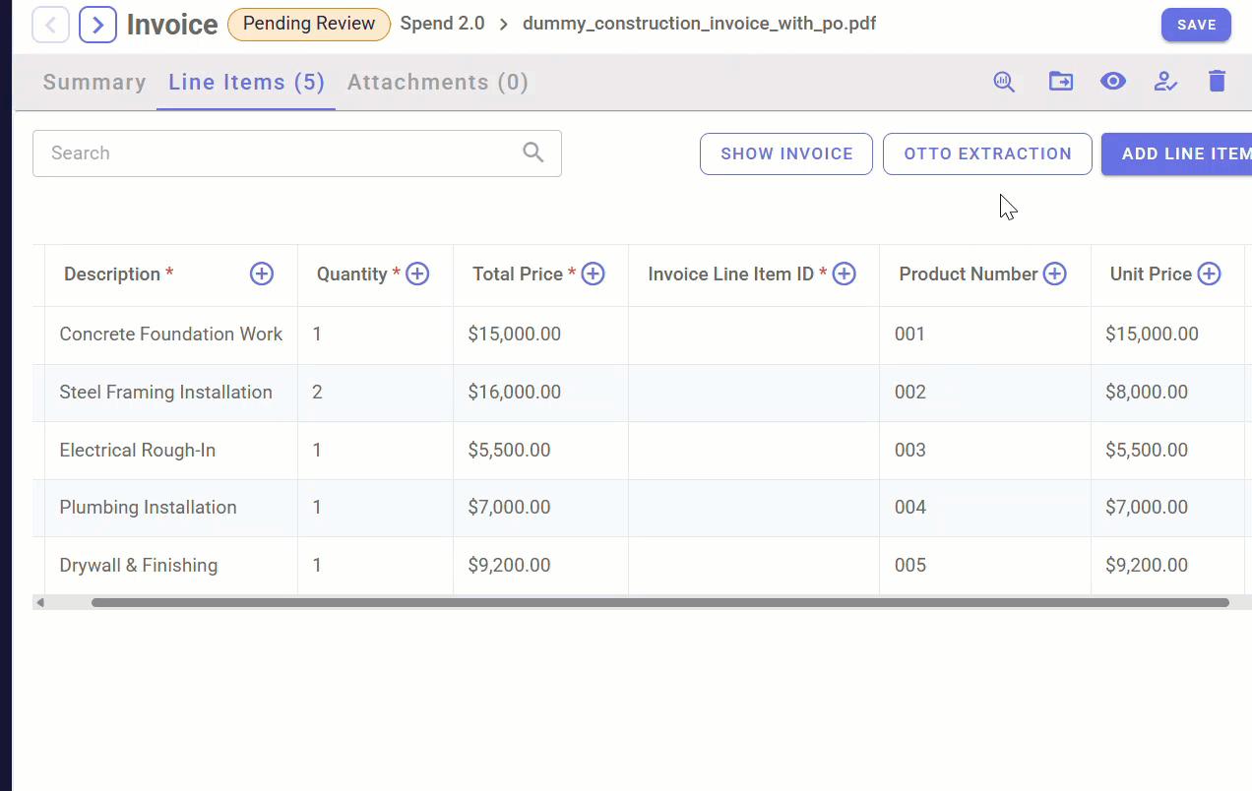Image resolution: width=1252 pixels, height=791 pixels.
Task: Go to the previous invoice arrow
Action: click(51, 25)
